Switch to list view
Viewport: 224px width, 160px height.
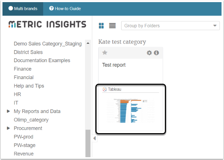coord(112,25)
